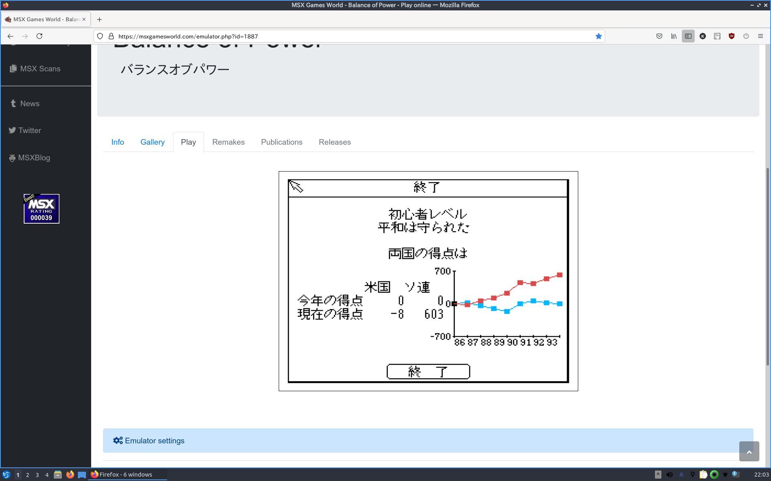Switch to the Releases tab

(x=335, y=142)
